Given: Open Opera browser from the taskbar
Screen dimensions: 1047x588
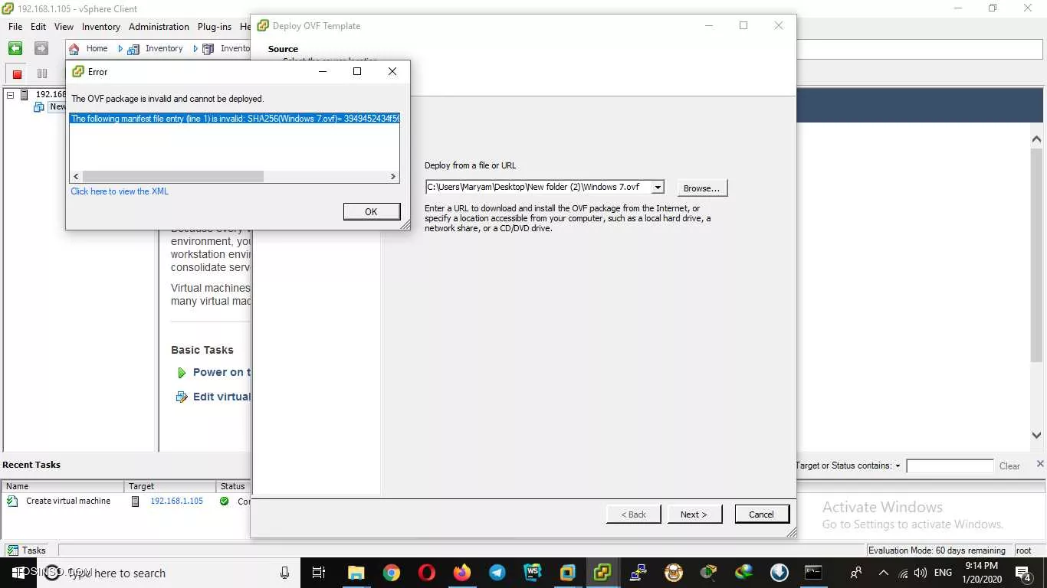Looking at the screenshot, I should coord(427,573).
